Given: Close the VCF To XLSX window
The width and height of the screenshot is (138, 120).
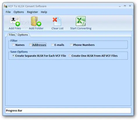Looking at the screenshot, I should (x=130, y=6).
